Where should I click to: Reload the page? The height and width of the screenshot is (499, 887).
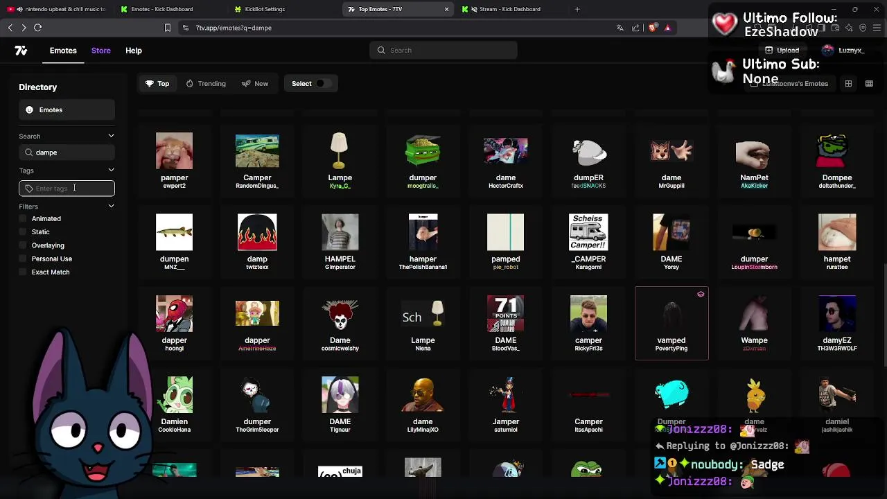tap(38, 28)
